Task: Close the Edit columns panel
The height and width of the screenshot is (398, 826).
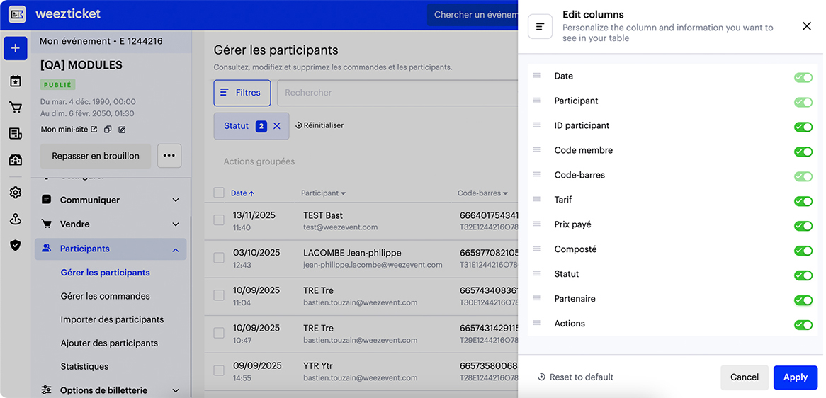Action: pyautogui.click(x=806, y=26)
